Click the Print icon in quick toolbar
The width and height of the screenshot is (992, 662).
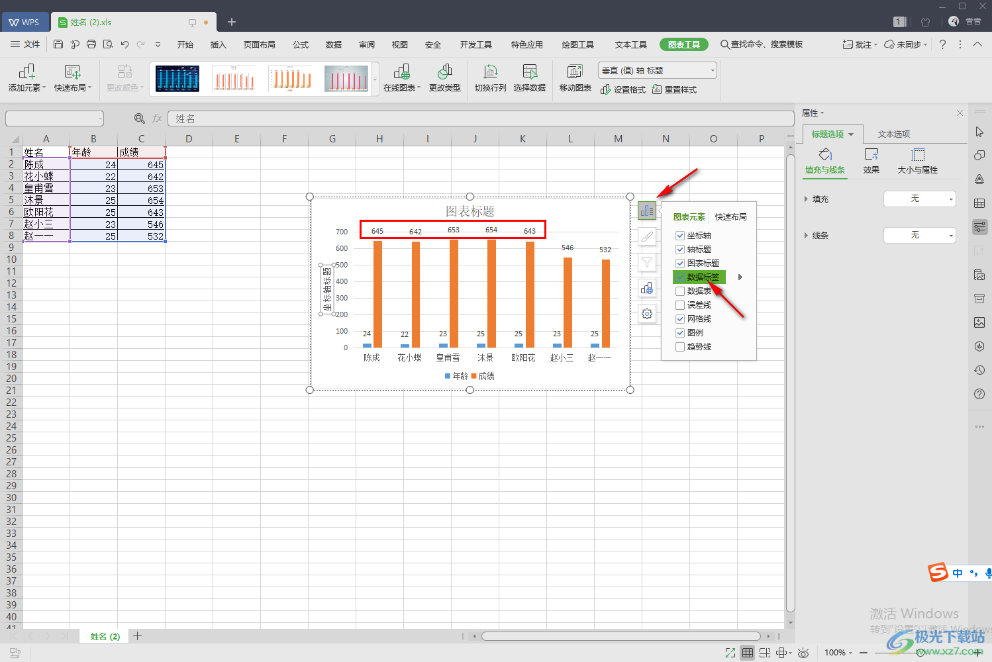point(91,44)
